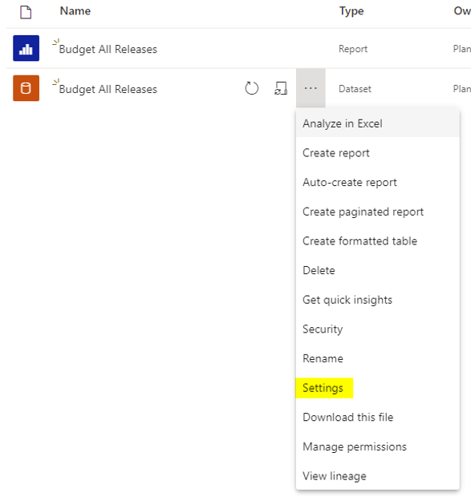Click the blue report bar-chart icon
This screenshot has height=497, width=471.
point(26,48)
